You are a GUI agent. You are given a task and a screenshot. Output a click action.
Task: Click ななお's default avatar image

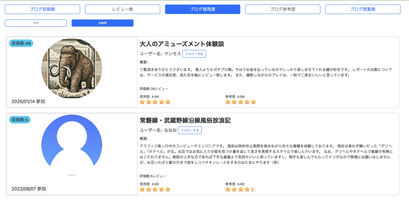click(72, 145)
